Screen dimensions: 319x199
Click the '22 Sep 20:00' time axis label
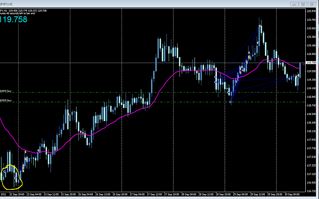click(17, 194)
